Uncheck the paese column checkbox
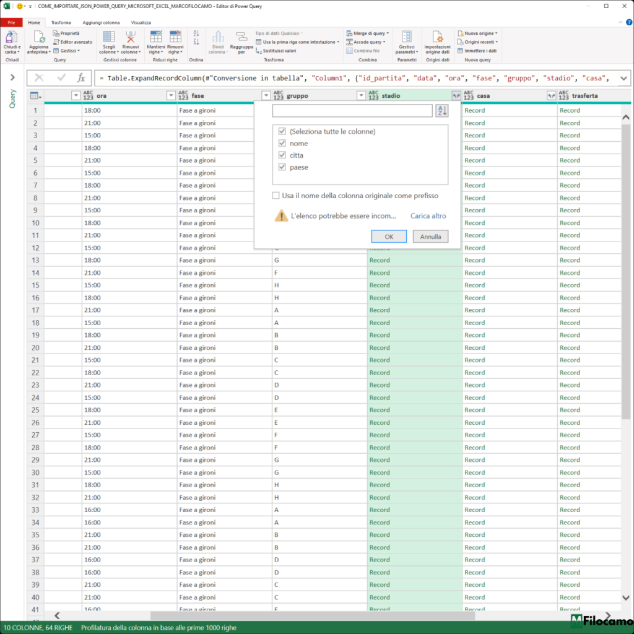 click(x=282, y=167)
